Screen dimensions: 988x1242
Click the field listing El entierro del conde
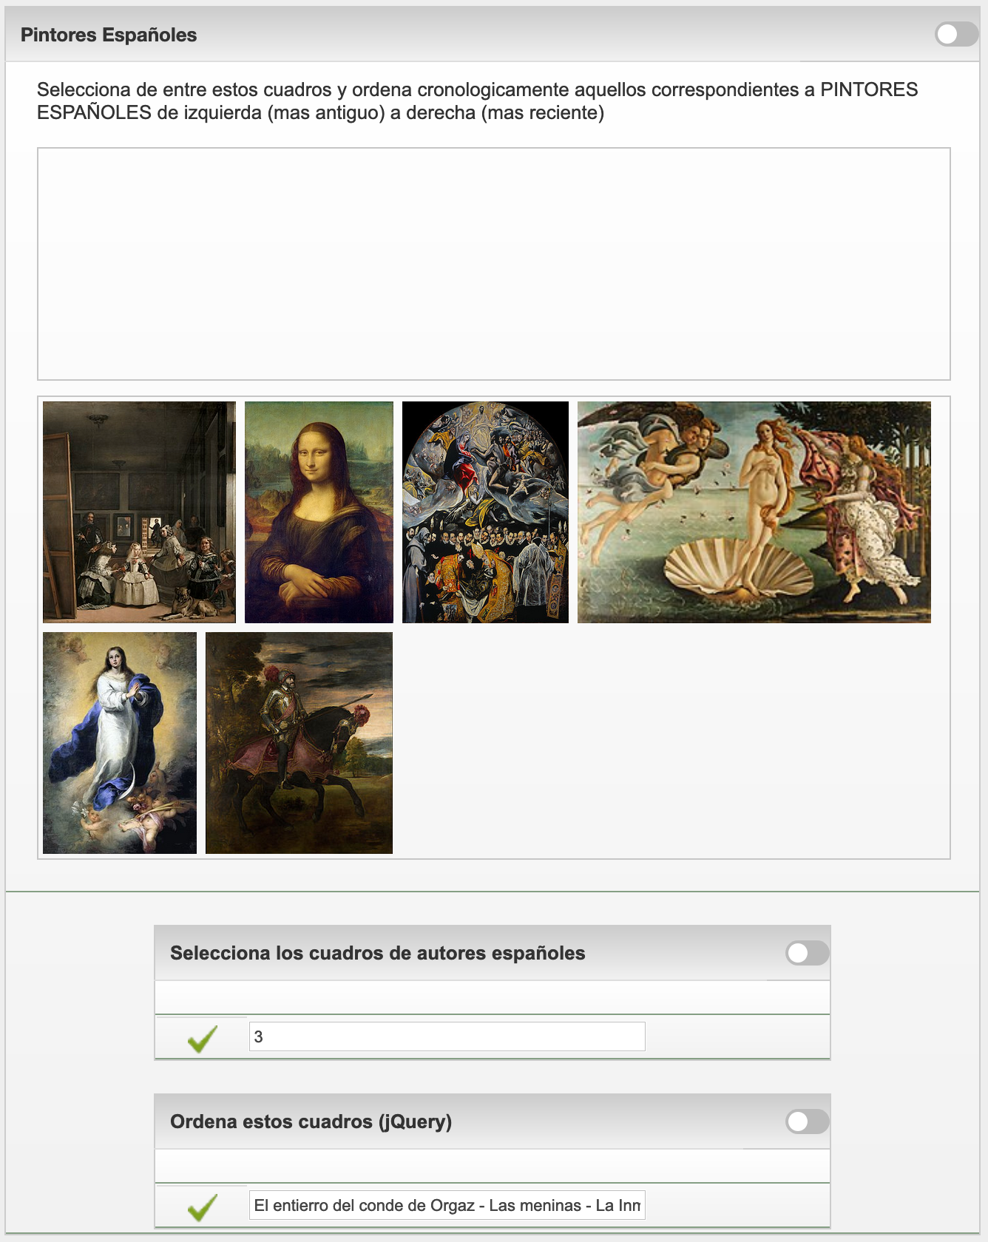tap(447, 1205)
